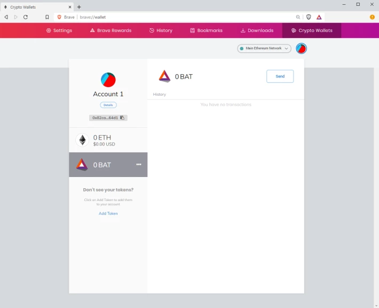379x308 pixels.
Task: Click the Send button
Action: click(x=280, y=76)
